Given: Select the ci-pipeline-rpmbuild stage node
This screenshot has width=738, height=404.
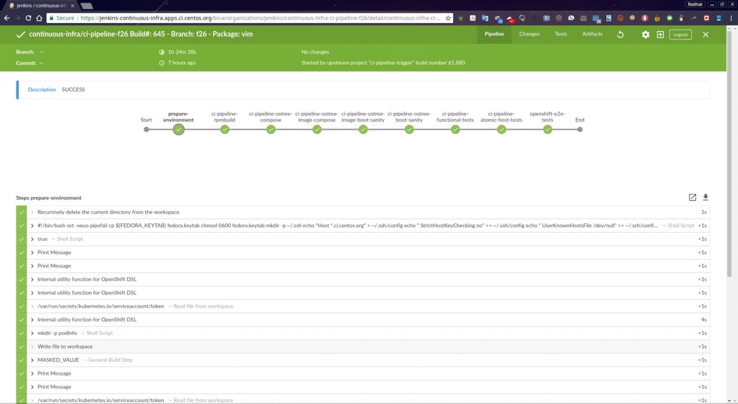Looking at the screenshot, I should 225,129.
